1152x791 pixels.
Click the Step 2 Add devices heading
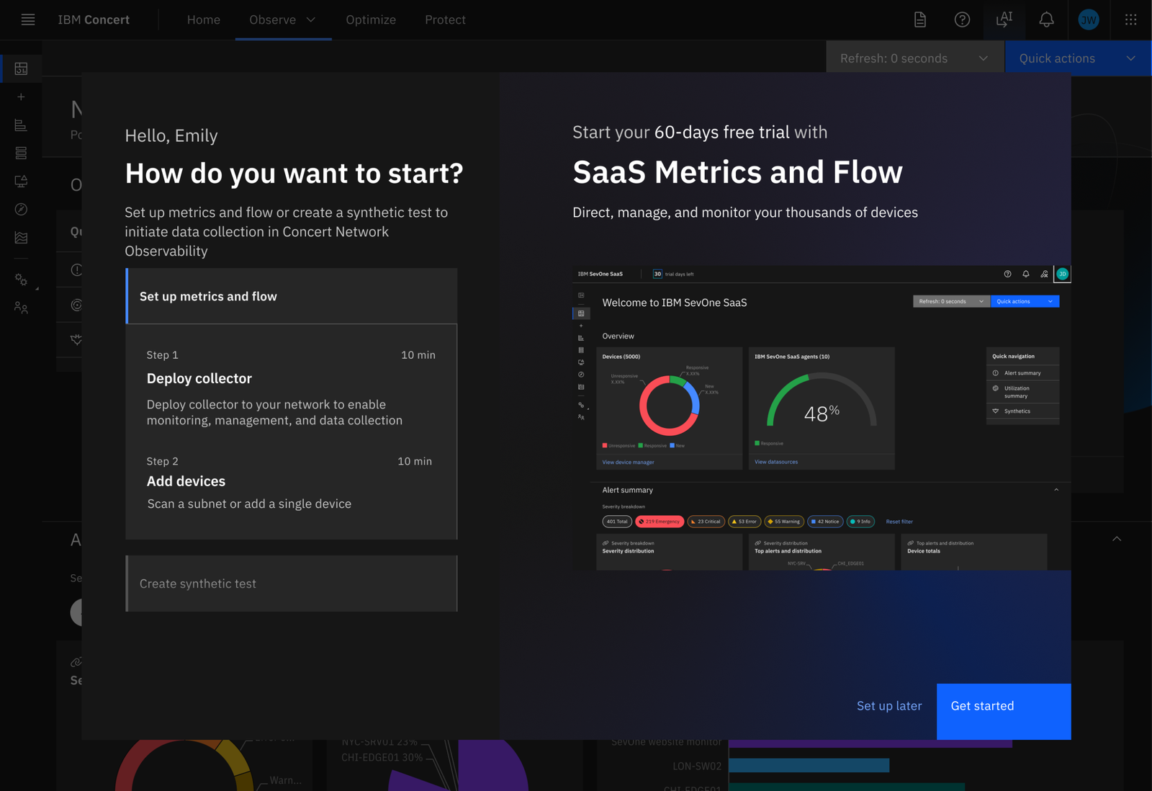point(186,481)
